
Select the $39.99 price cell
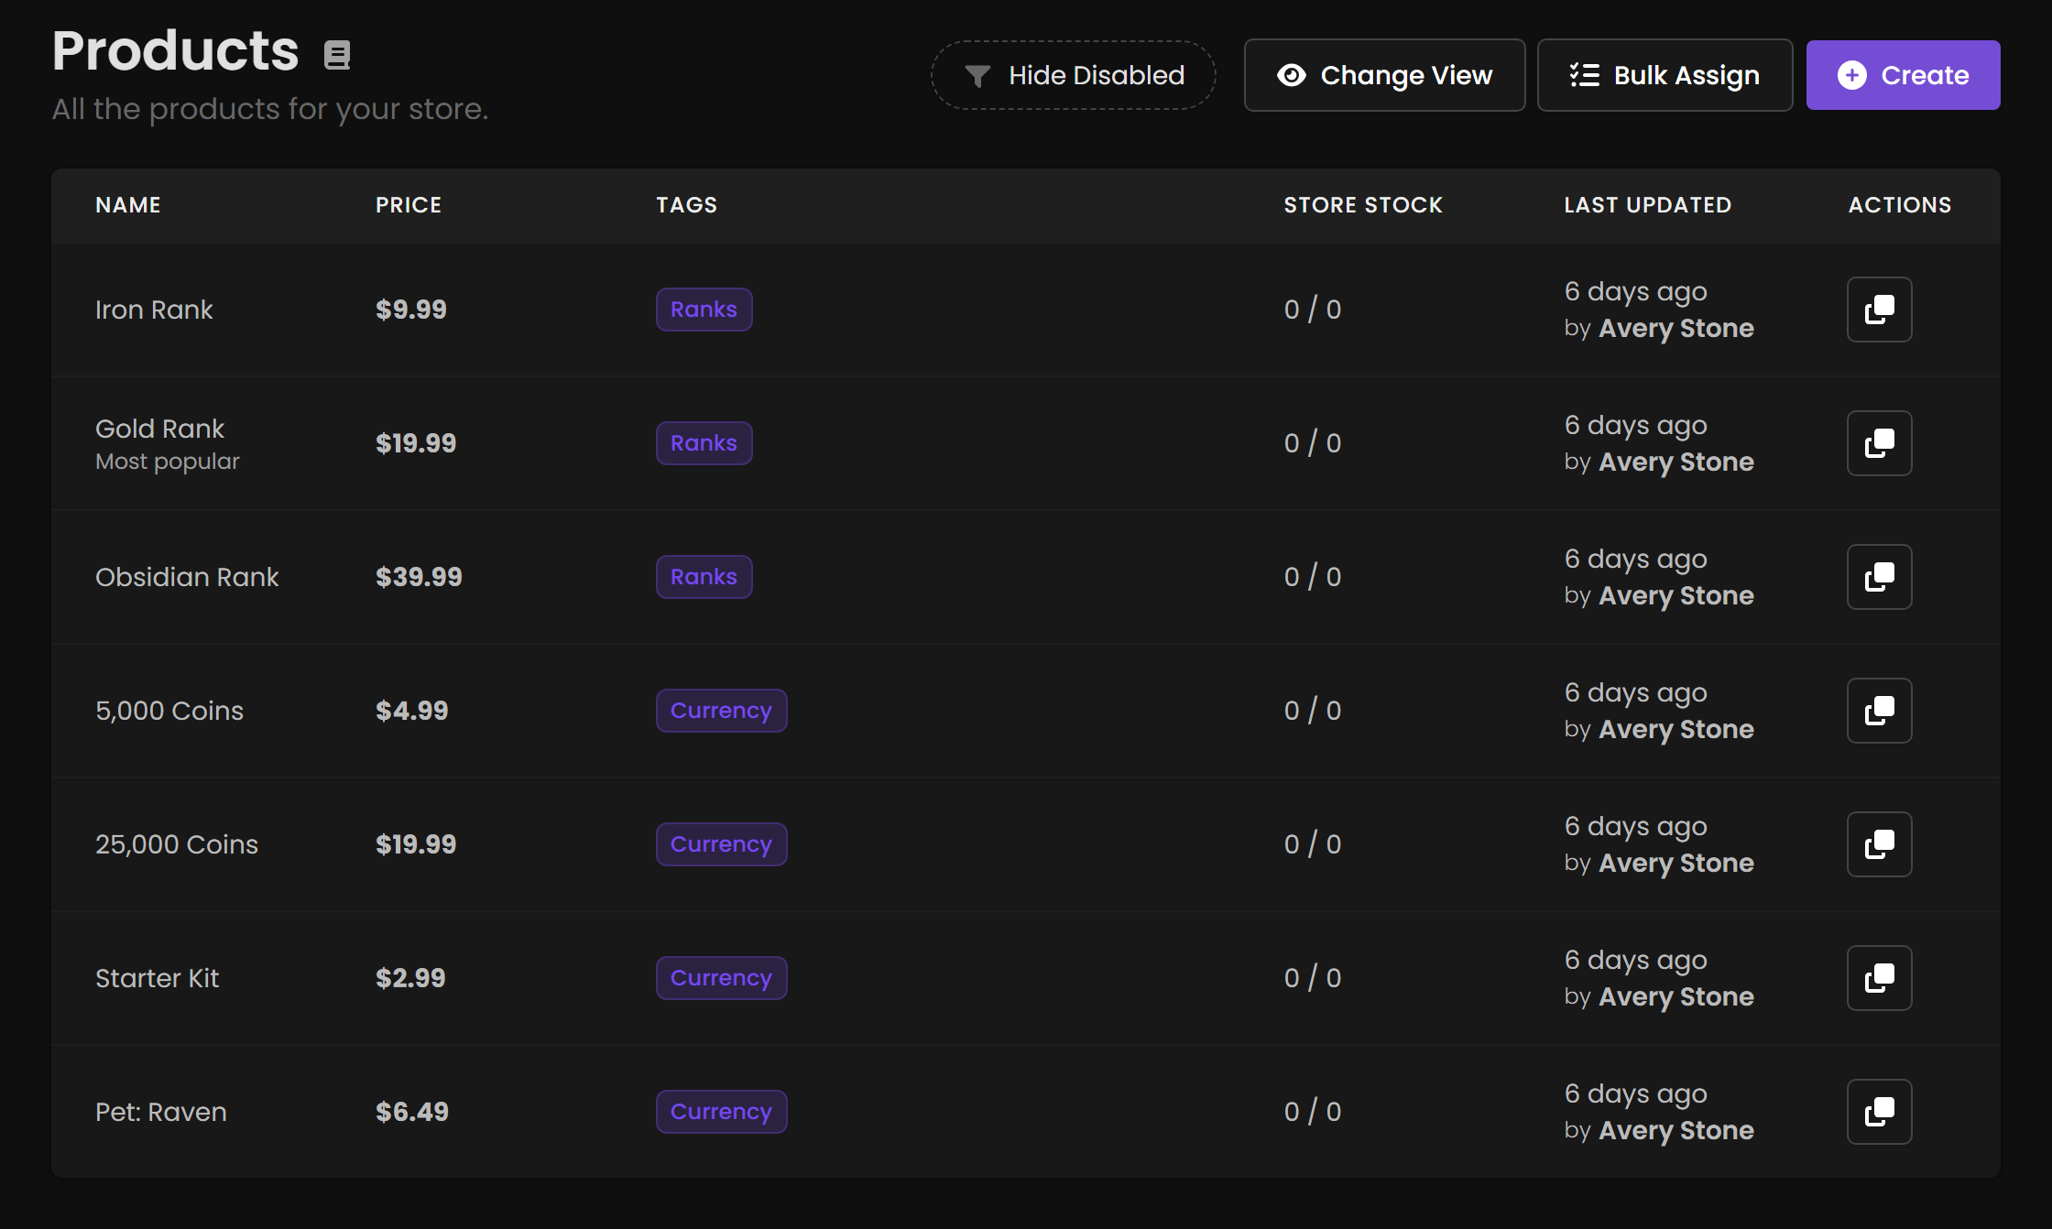pyautogui.click(x=419, y=577)
